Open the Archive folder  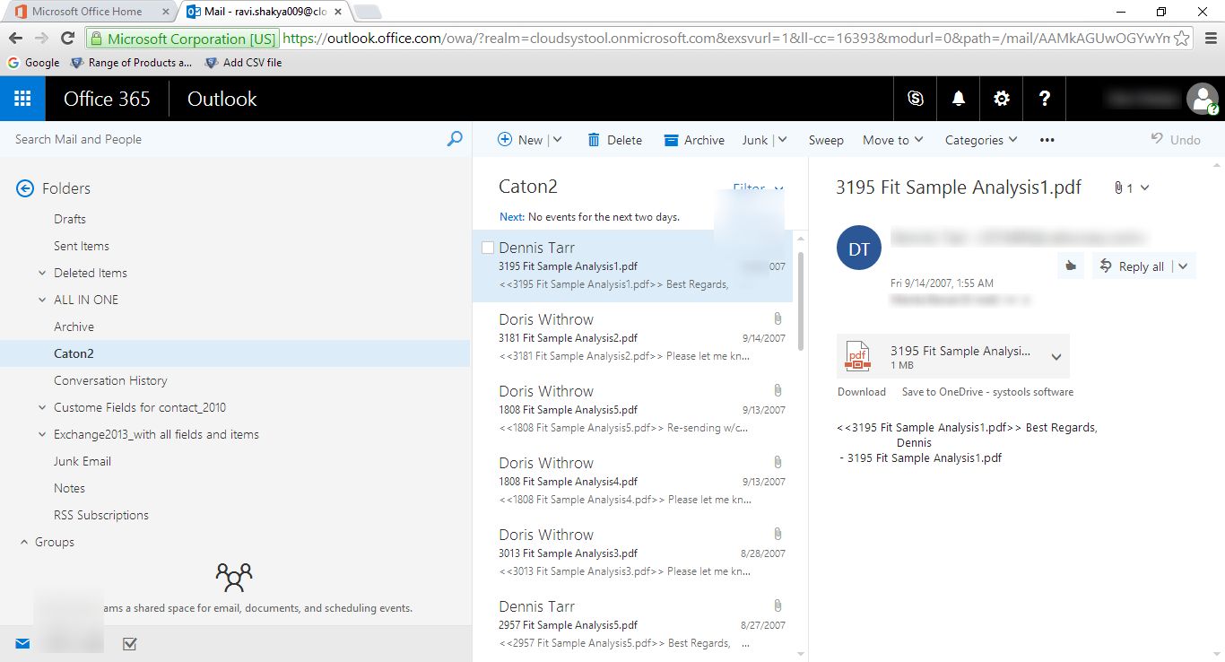click(x=74, y=327)
